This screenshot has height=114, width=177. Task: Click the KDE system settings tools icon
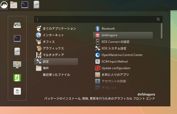pyautogui.click(x=98, y=48)
